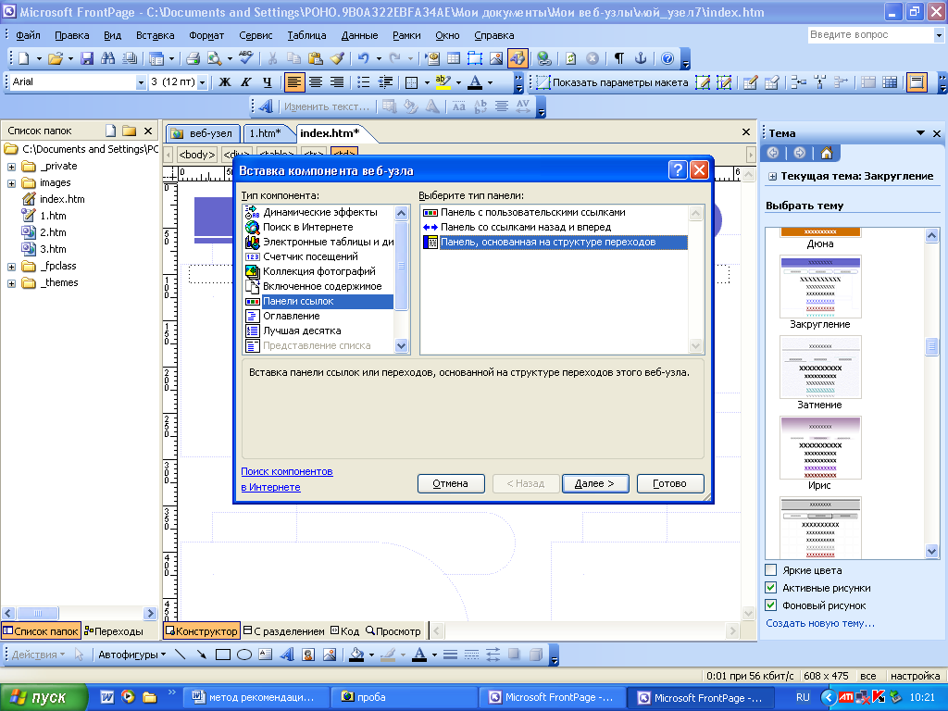The height and width of the screenshot is (711, 948).
Task: Switch to Переходы view
Action: coord(114,631)
